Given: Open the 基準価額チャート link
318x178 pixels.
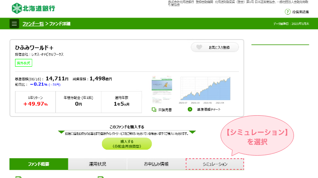Looking at the screenshot, I should [208, 109].
